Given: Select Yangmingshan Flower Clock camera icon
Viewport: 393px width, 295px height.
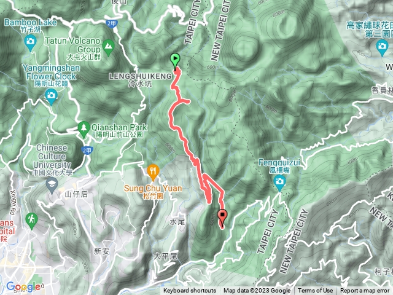Looking at the screenshot, I should point(52,97).
